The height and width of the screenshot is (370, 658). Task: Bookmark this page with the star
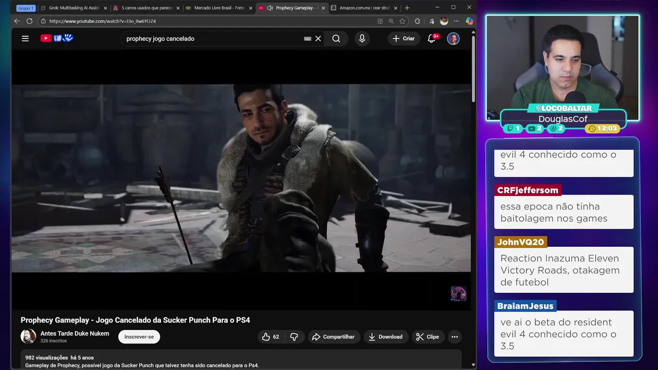pos(403,21)
